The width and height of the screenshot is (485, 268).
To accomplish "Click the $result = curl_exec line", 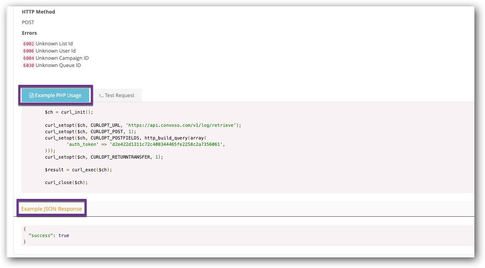I will 78,170.
